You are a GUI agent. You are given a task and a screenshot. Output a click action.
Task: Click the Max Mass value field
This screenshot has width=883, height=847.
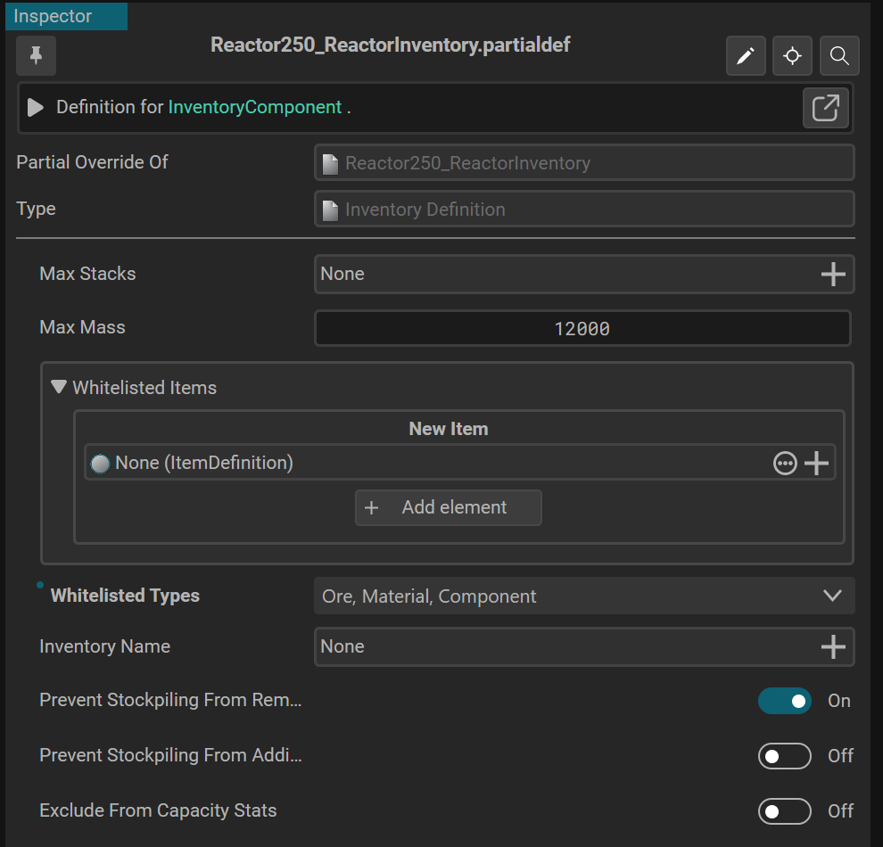(582, 328)
